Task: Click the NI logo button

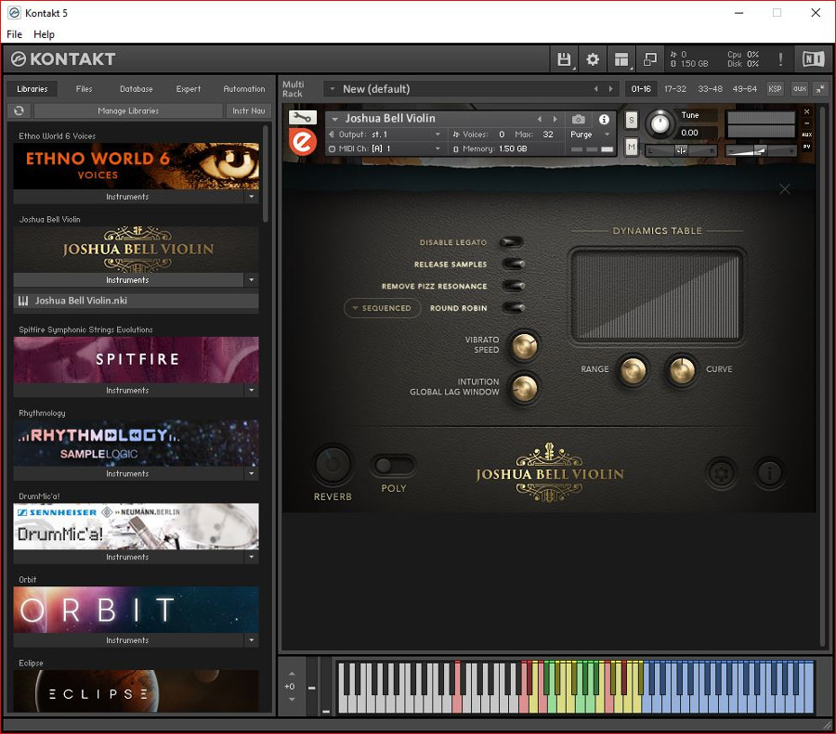Action: click(x=813, y=59)
